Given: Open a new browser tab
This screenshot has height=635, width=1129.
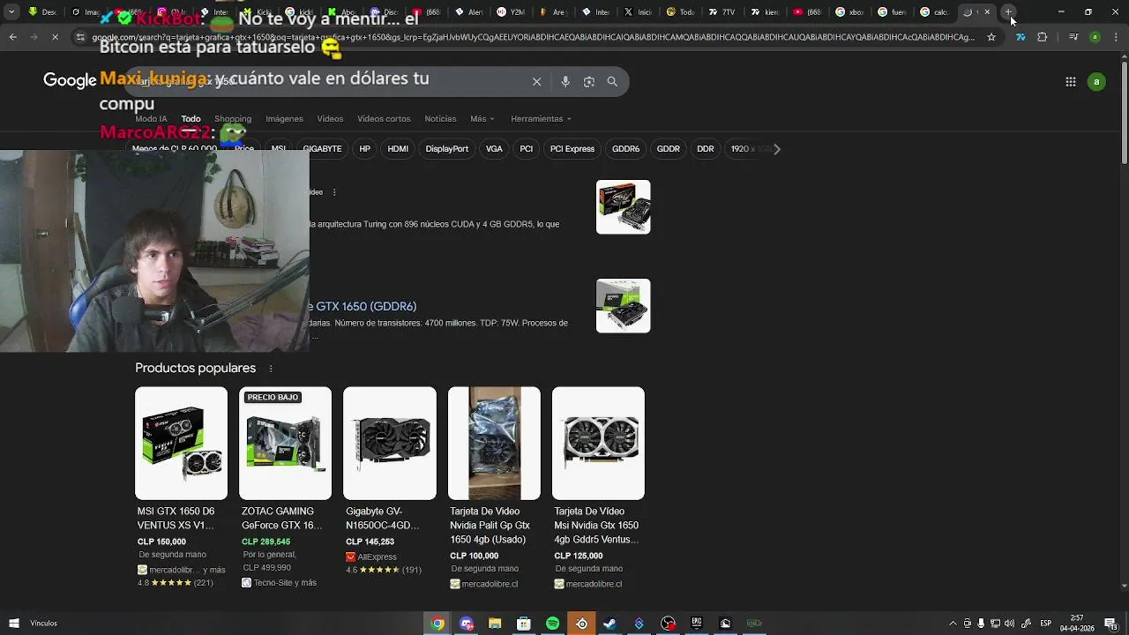Looking at the screenshot, I should coord(1008,12).
